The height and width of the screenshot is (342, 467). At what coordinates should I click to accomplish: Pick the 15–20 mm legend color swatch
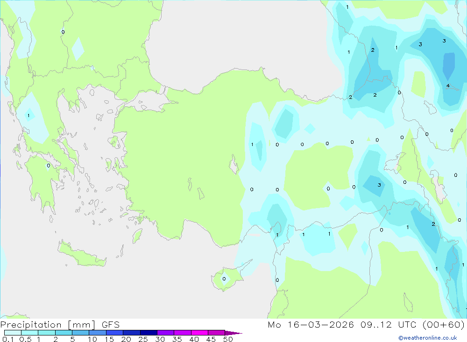pyautogui.click(x=115, y=333)
